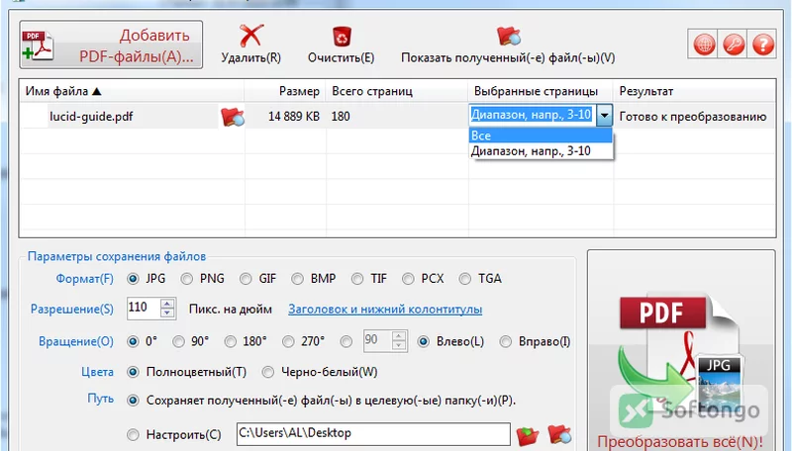Click the Всего страниц column header
Screen dimensions: 792x451
pyautogui.click(x=397, y=91)
